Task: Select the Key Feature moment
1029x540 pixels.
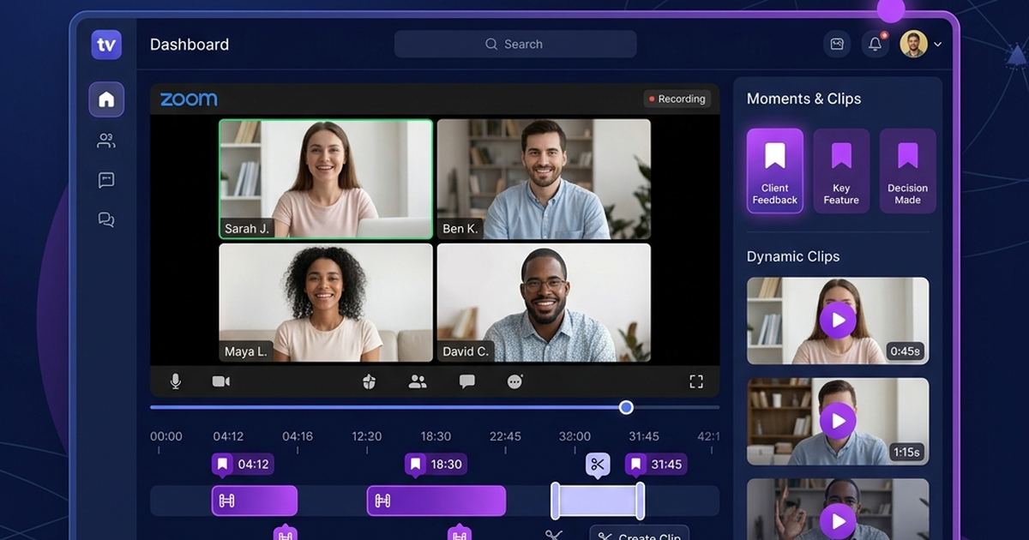Action: pyautogui.click(x=841, y=171)
